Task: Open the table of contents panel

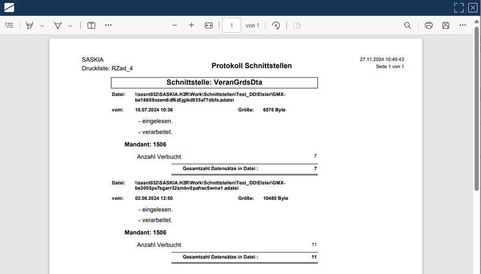Action: click(x=9, y=25)
